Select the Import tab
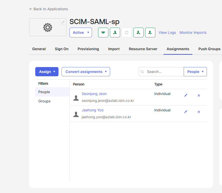The image size is (222, 193). click(114, 49)
